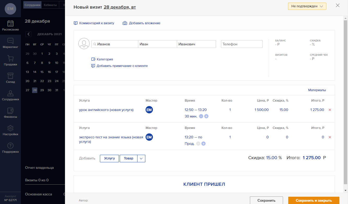Add a Комментарий к визиту

[94, 23]
